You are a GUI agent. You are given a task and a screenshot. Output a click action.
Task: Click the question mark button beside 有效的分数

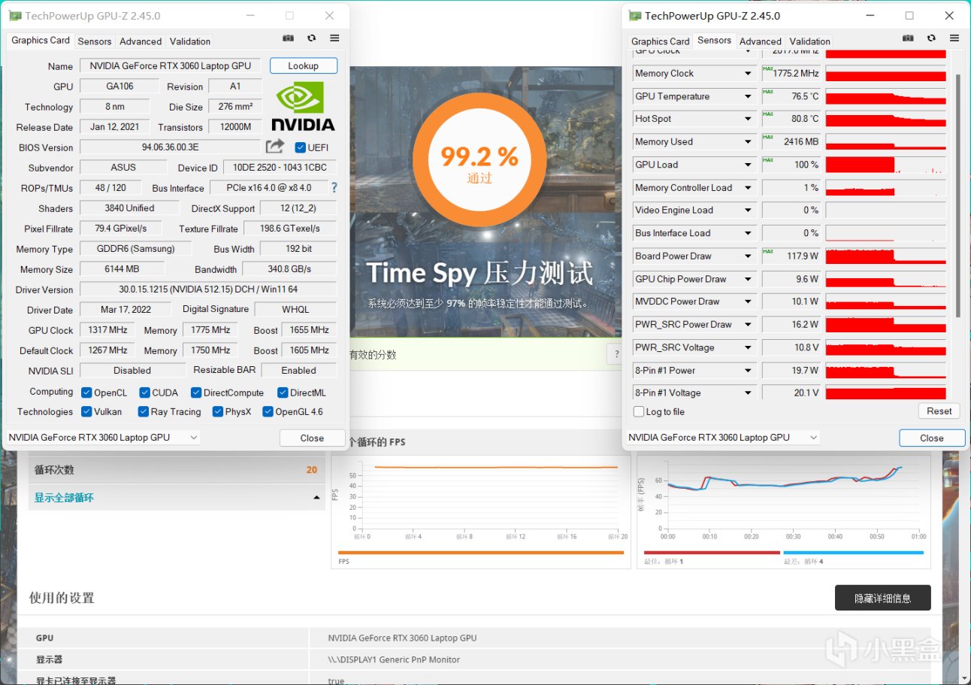(x=614, y=355)
